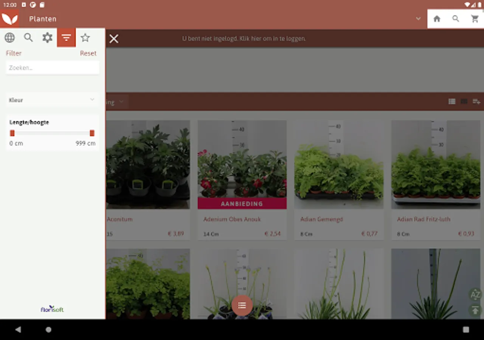This screenshot has width=484, height=340.
Task: Switch to the sidebar search tab
Action: [28, 37]
